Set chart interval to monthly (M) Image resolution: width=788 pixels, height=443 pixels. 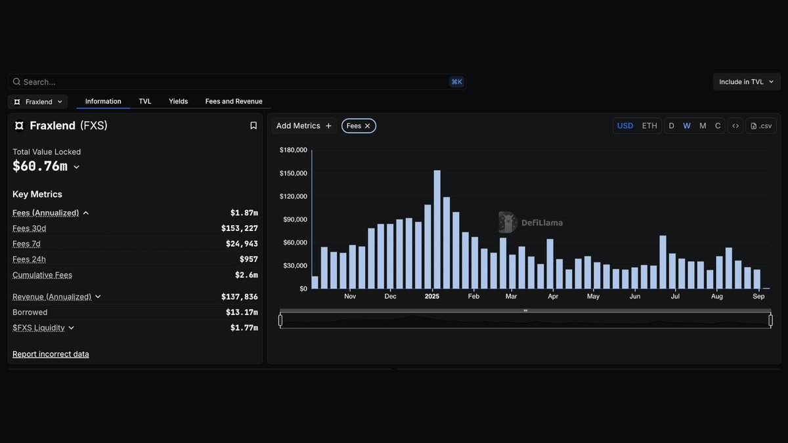tap(703, 126)
